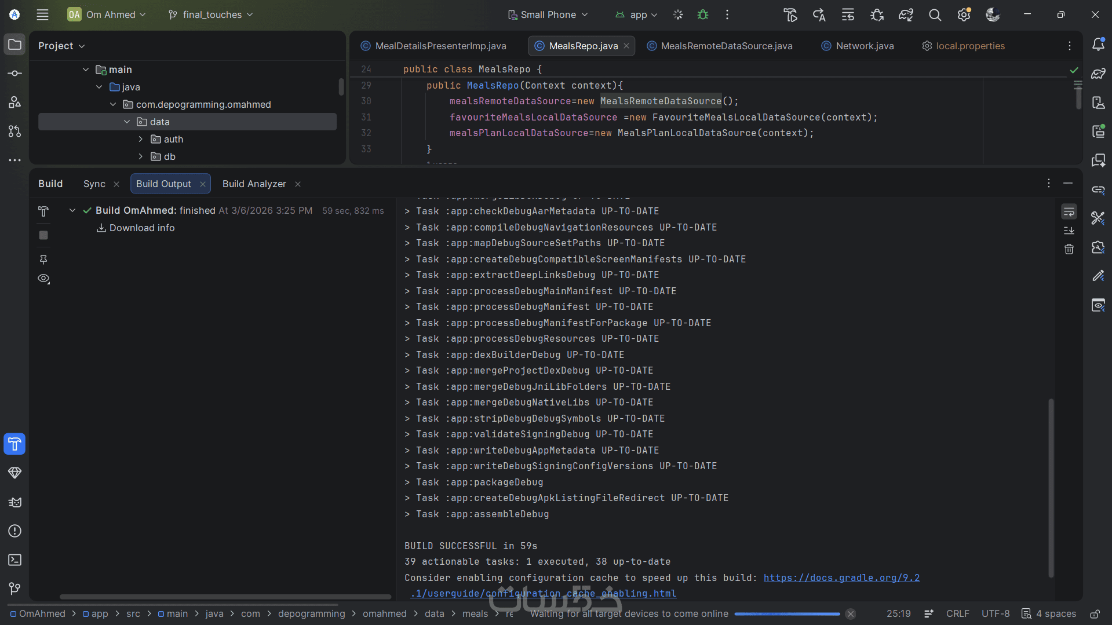
Task: Click the device wait progress bar
Action: pyautogui.click(x=786, y=614)
